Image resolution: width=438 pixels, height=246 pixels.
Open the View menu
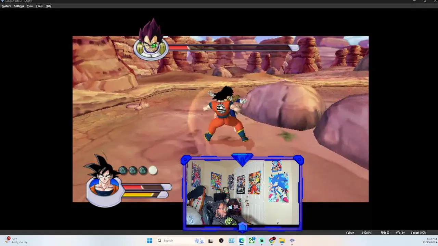click(x=30, y=6)
